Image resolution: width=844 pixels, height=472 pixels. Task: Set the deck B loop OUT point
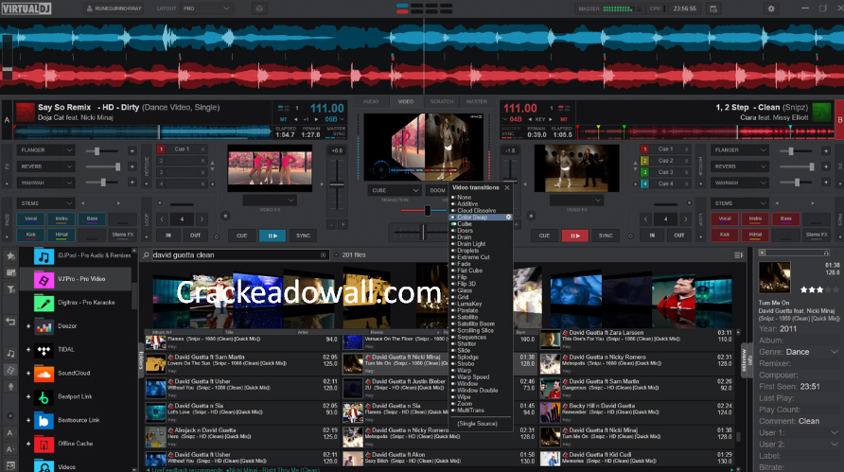click(x=679, y=236)
